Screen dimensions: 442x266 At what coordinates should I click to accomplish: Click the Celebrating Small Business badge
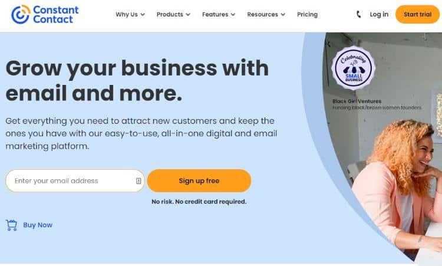(x=353, y=68)
